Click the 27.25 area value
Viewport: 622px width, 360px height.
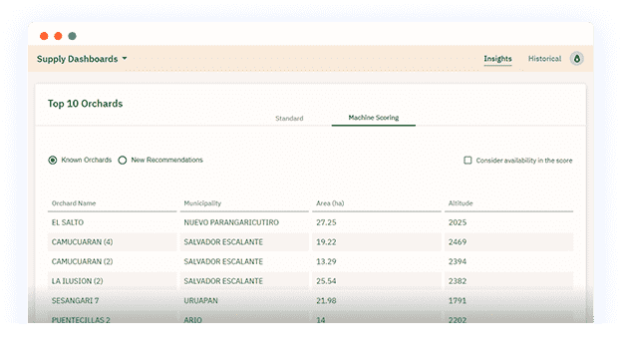pos(326,222)
